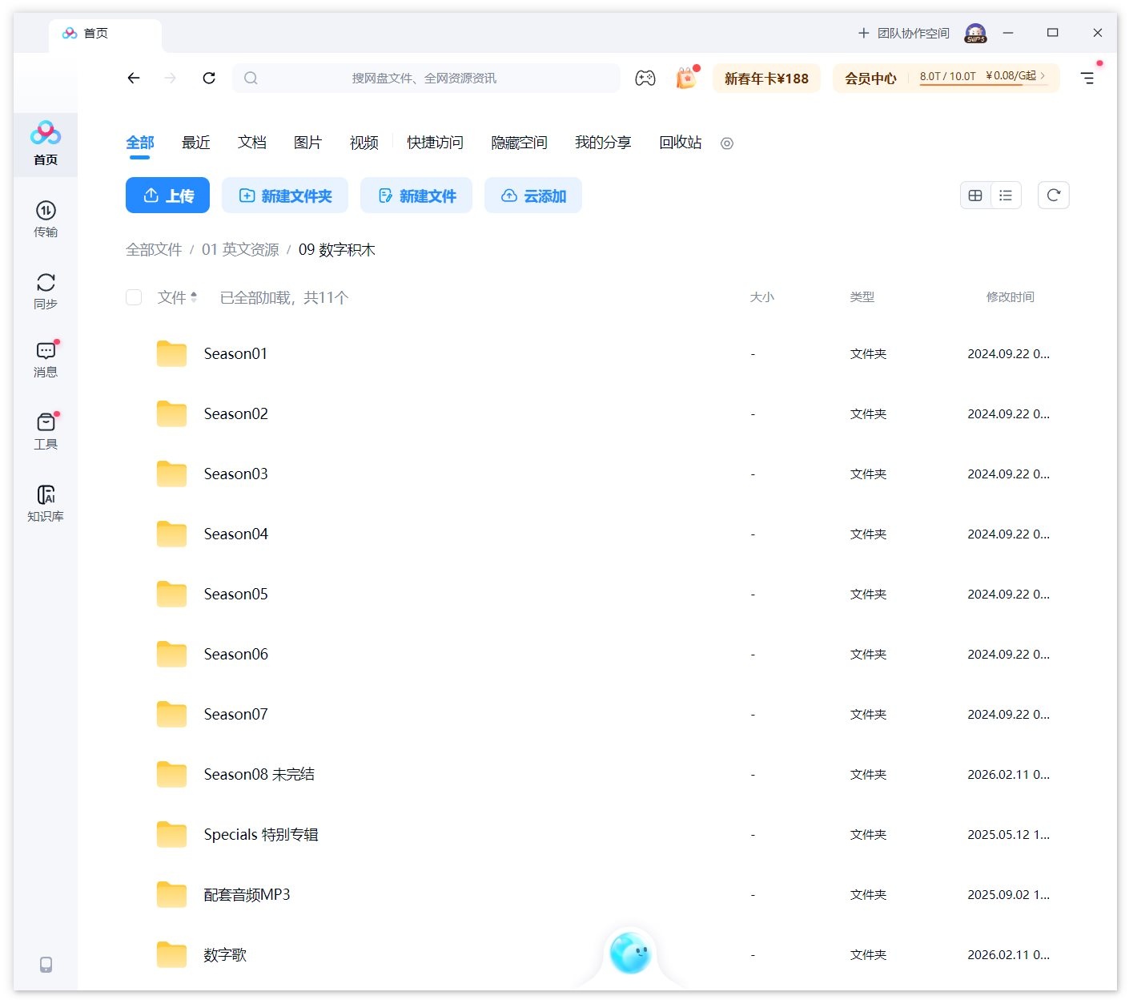Click inside the search input field
The image size is (1133, 1008).
tap(424, 78)
